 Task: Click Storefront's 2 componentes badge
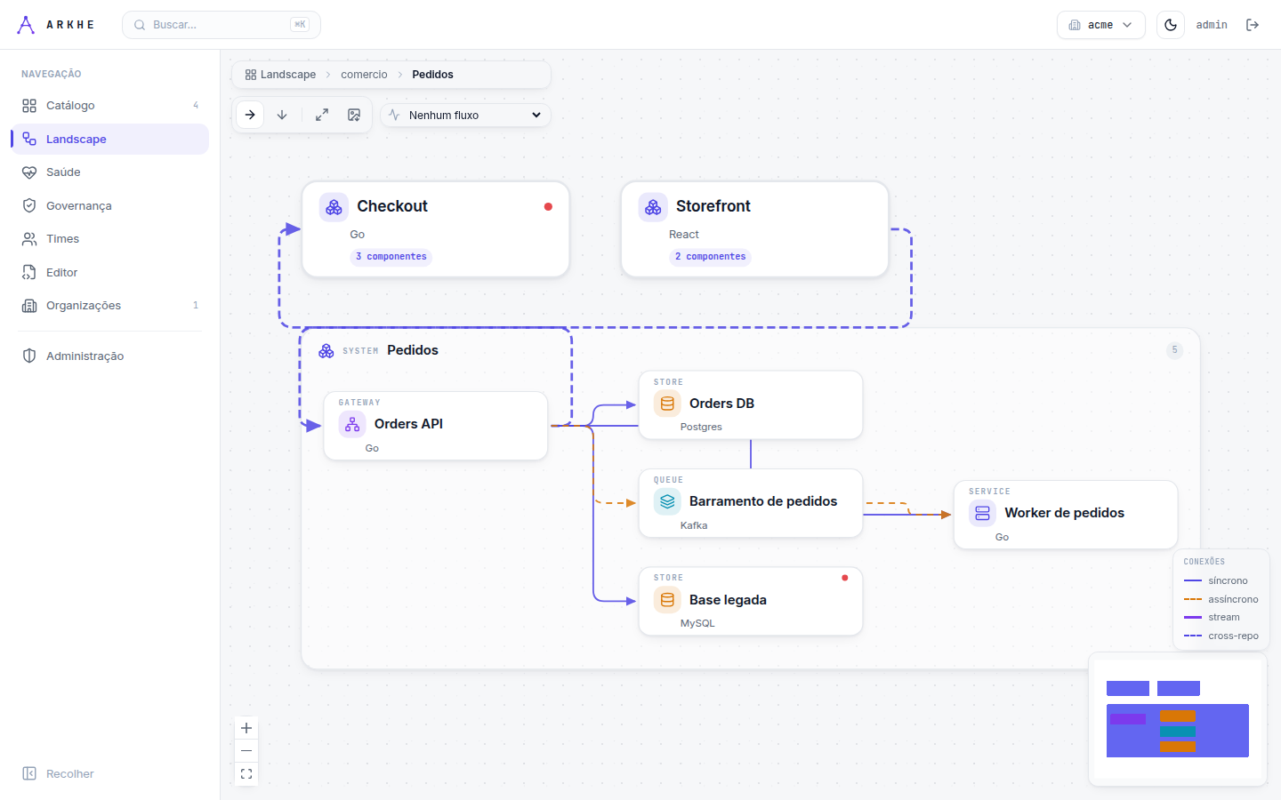pyautogui.click(x=710, y=257)
